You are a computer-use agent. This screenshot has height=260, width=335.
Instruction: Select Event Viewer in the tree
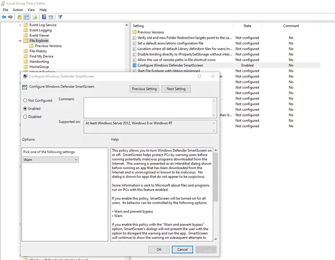39,35
